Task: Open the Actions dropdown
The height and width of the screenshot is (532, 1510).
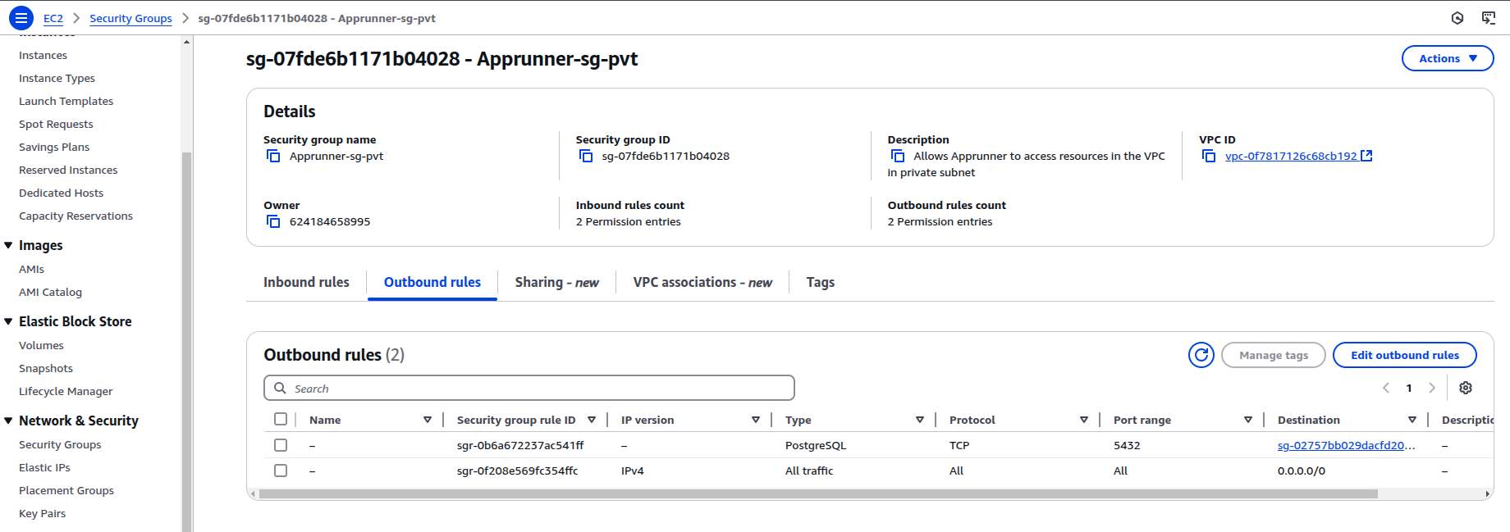Action: point(1447,58)
